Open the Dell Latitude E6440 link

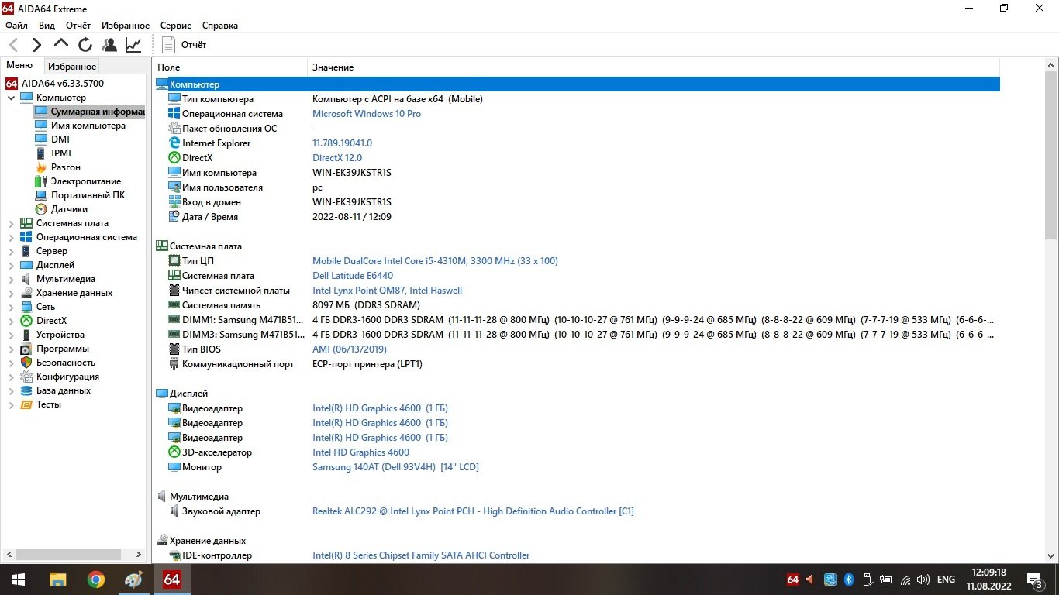click(353, 276)
